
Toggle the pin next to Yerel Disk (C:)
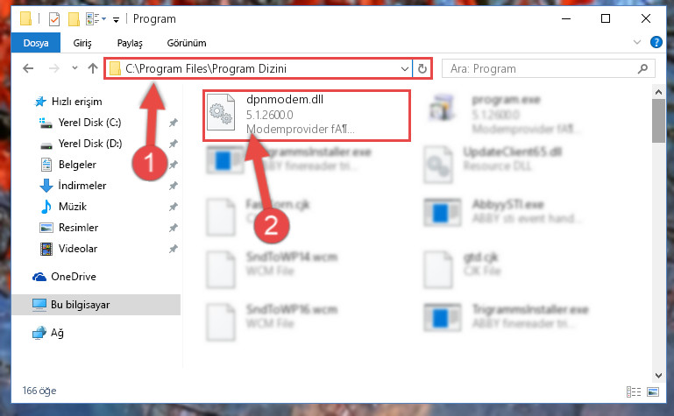click(174, 123)
